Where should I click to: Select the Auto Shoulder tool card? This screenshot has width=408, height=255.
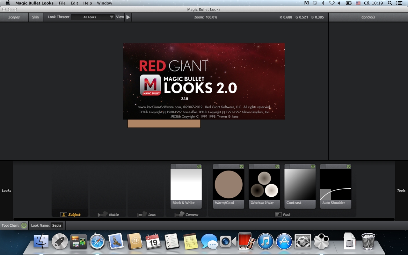point(336,186)
